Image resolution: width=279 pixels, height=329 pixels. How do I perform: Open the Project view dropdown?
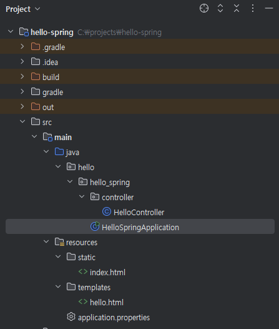coord(37,9)
